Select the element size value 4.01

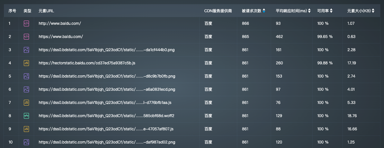[351, 89]
